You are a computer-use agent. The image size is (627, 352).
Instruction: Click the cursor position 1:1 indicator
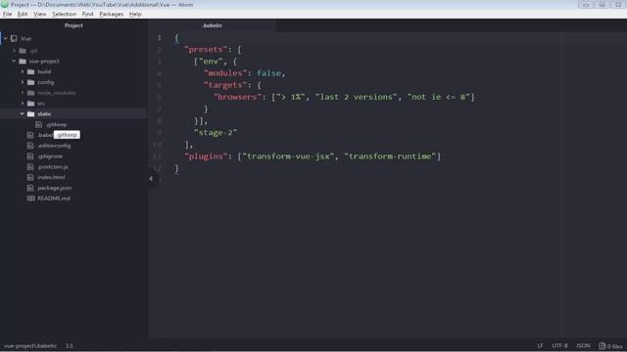point(70,346)
